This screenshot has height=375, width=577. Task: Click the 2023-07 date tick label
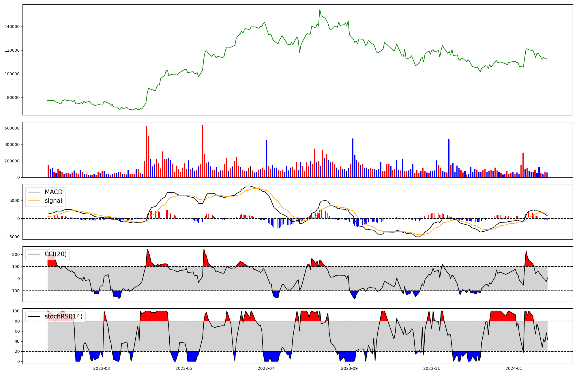click(x=266, y=368)
